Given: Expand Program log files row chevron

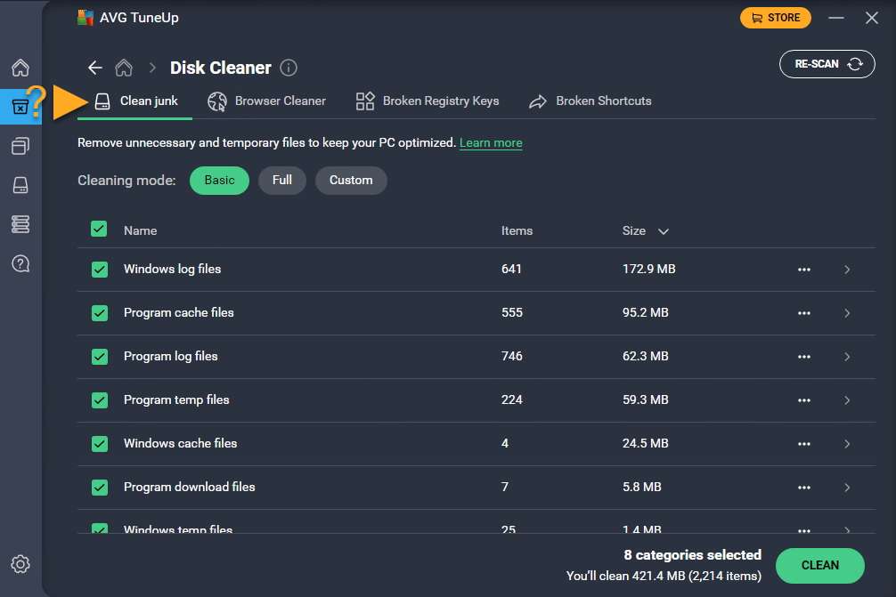Looking at the screenshot, I should coord(847,357).
